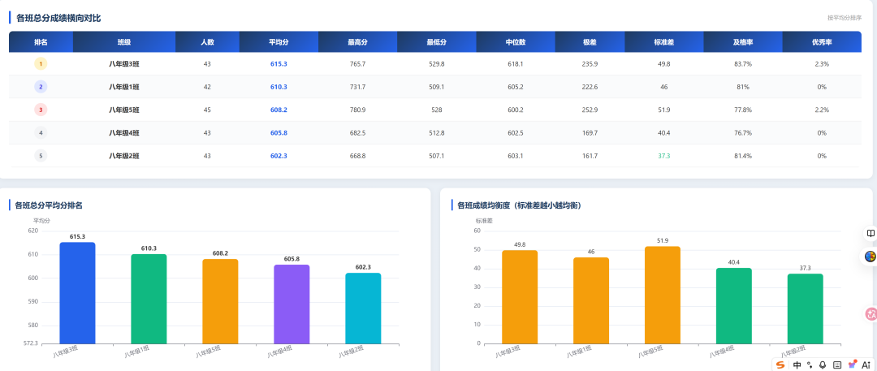Screen dimensions: 877x371
Task: Click the 各班成绩均衡度 chart title
Action: 520,205
